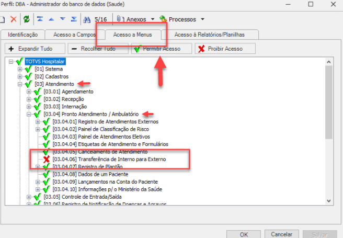Image resolution: width=343 pixels, height=238 pixels.
Task: Click the Anexos paperclip icon
Action: (x=120, y=19)
